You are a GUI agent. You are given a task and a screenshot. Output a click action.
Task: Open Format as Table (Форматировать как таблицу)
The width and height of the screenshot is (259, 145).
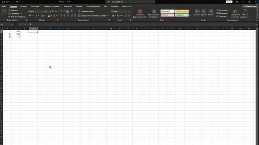tap(154, 13)
